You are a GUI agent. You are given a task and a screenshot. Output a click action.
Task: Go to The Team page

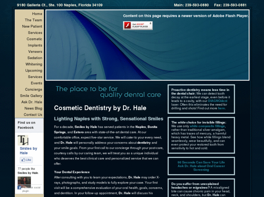tap(33, 20)
